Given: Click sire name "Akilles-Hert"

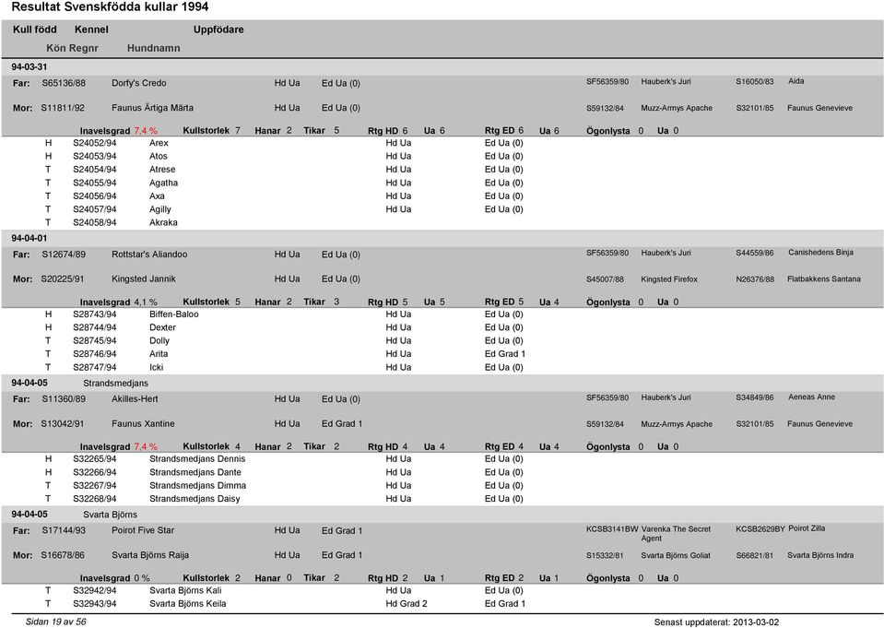Looking at the screenshot, I should click(135, 399).
